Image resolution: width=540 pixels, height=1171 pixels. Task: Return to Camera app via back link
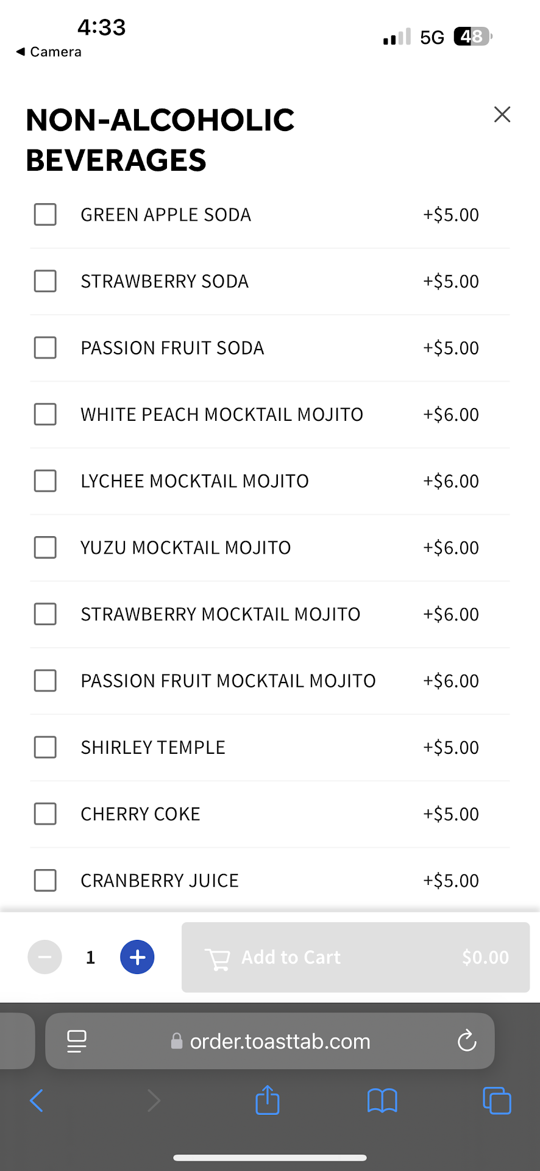[49, 52]
